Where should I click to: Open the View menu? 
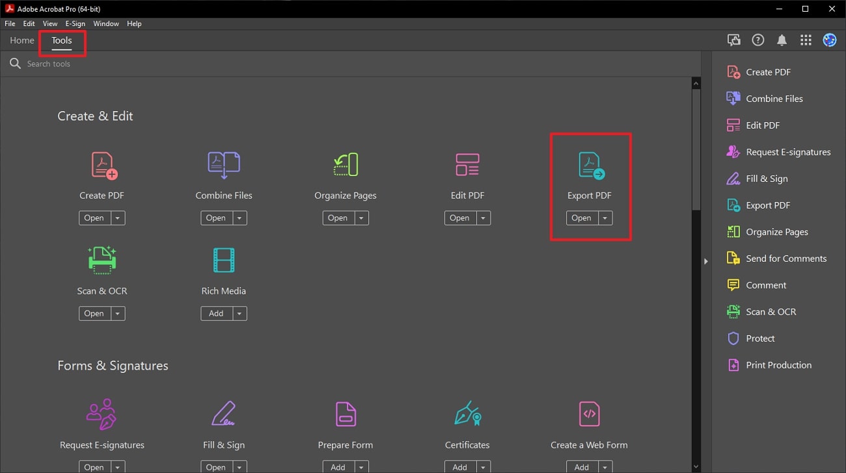50,23
